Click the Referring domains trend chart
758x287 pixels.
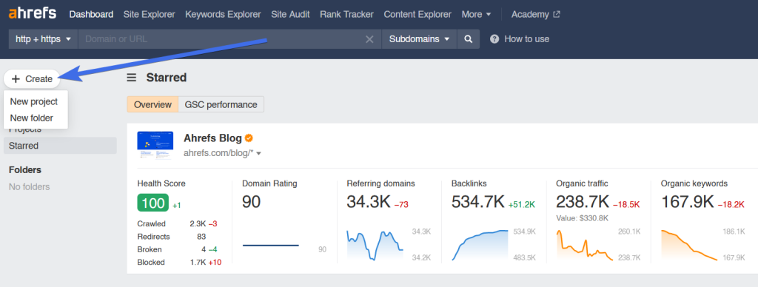point(375,245)
